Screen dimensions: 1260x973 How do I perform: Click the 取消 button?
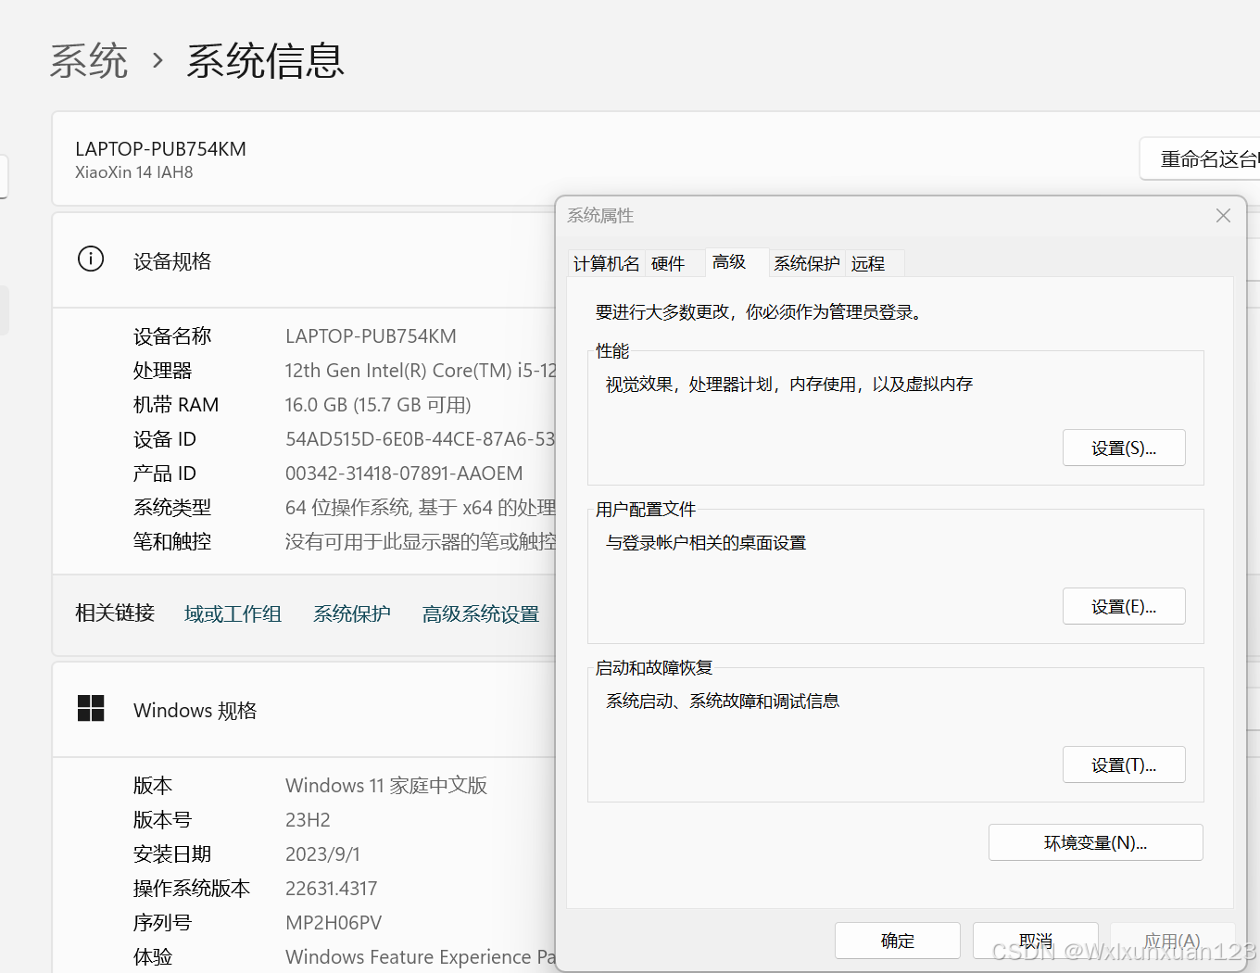click(x=1036, y=941)
